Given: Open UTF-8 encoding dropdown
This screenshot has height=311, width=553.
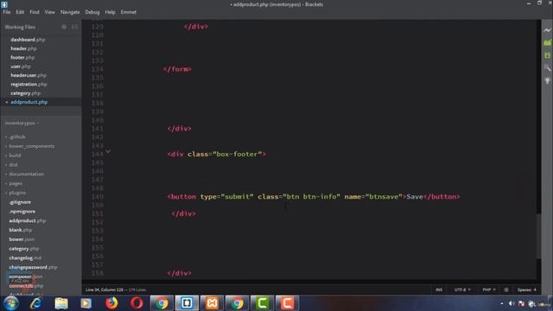Looking at the screenshot, I should click(462, 290).
